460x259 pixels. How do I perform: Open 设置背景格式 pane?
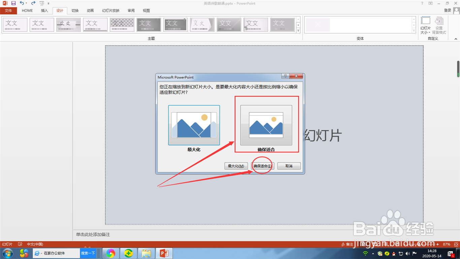(x=439, y=25)
